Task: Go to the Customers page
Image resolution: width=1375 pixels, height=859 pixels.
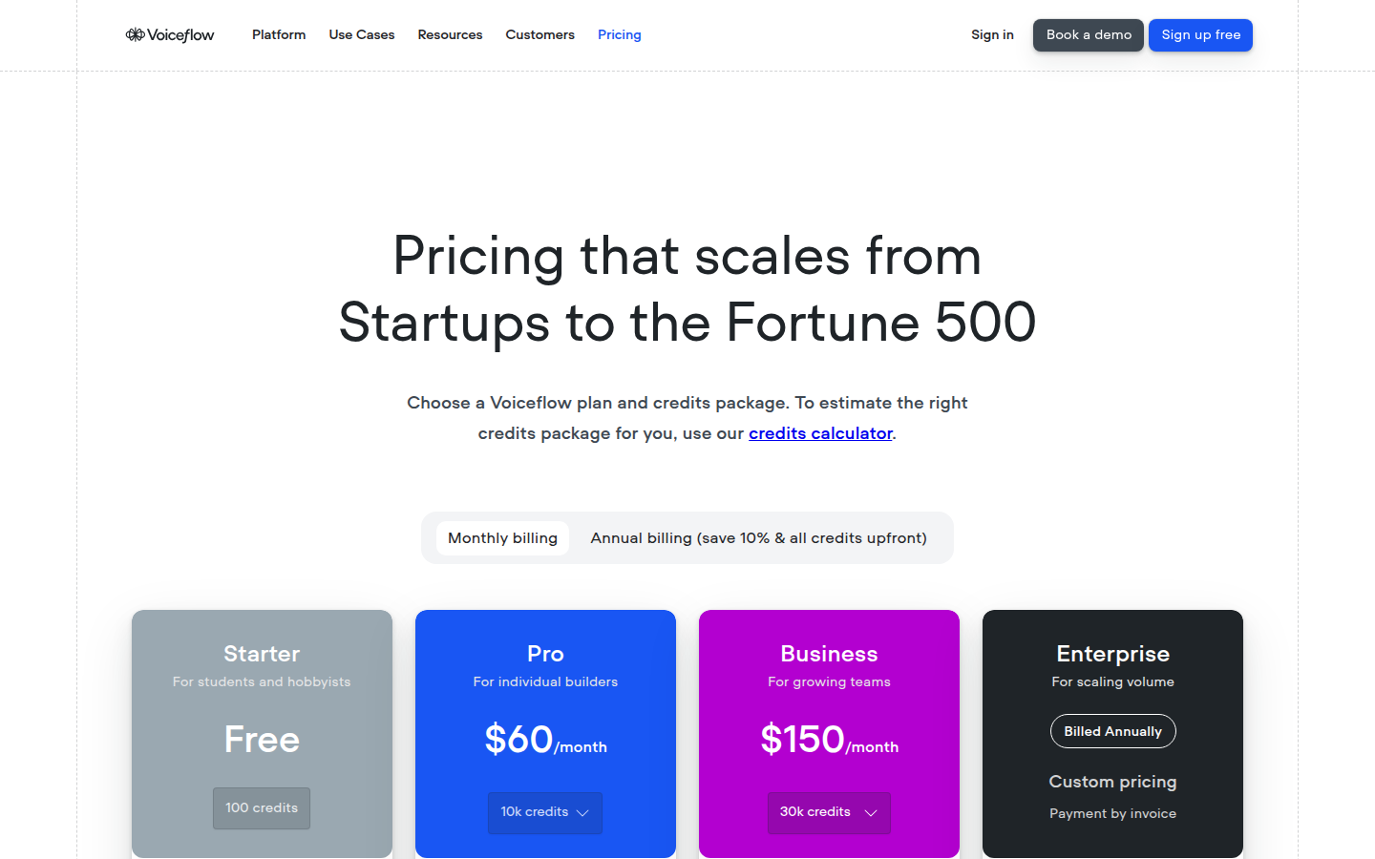Action: point(539,35)
